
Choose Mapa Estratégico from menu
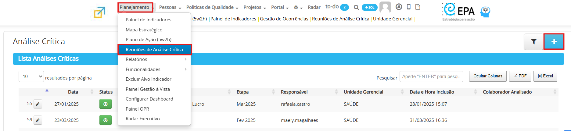[154, 30]
